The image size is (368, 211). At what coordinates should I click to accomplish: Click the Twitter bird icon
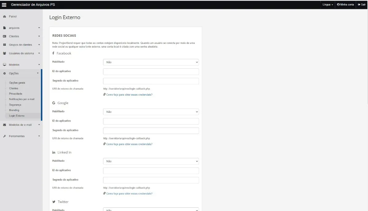[x=54, y=202]
